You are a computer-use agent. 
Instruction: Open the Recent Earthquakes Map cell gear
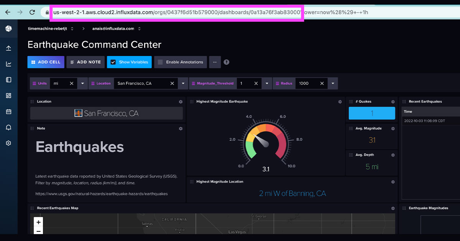pos(393,208)
